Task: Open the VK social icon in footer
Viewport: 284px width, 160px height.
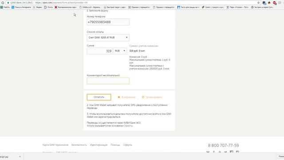Action: point(208,152)
